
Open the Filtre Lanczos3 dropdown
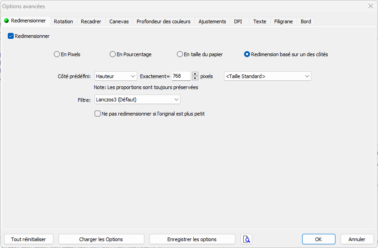(x=137, y=100)
